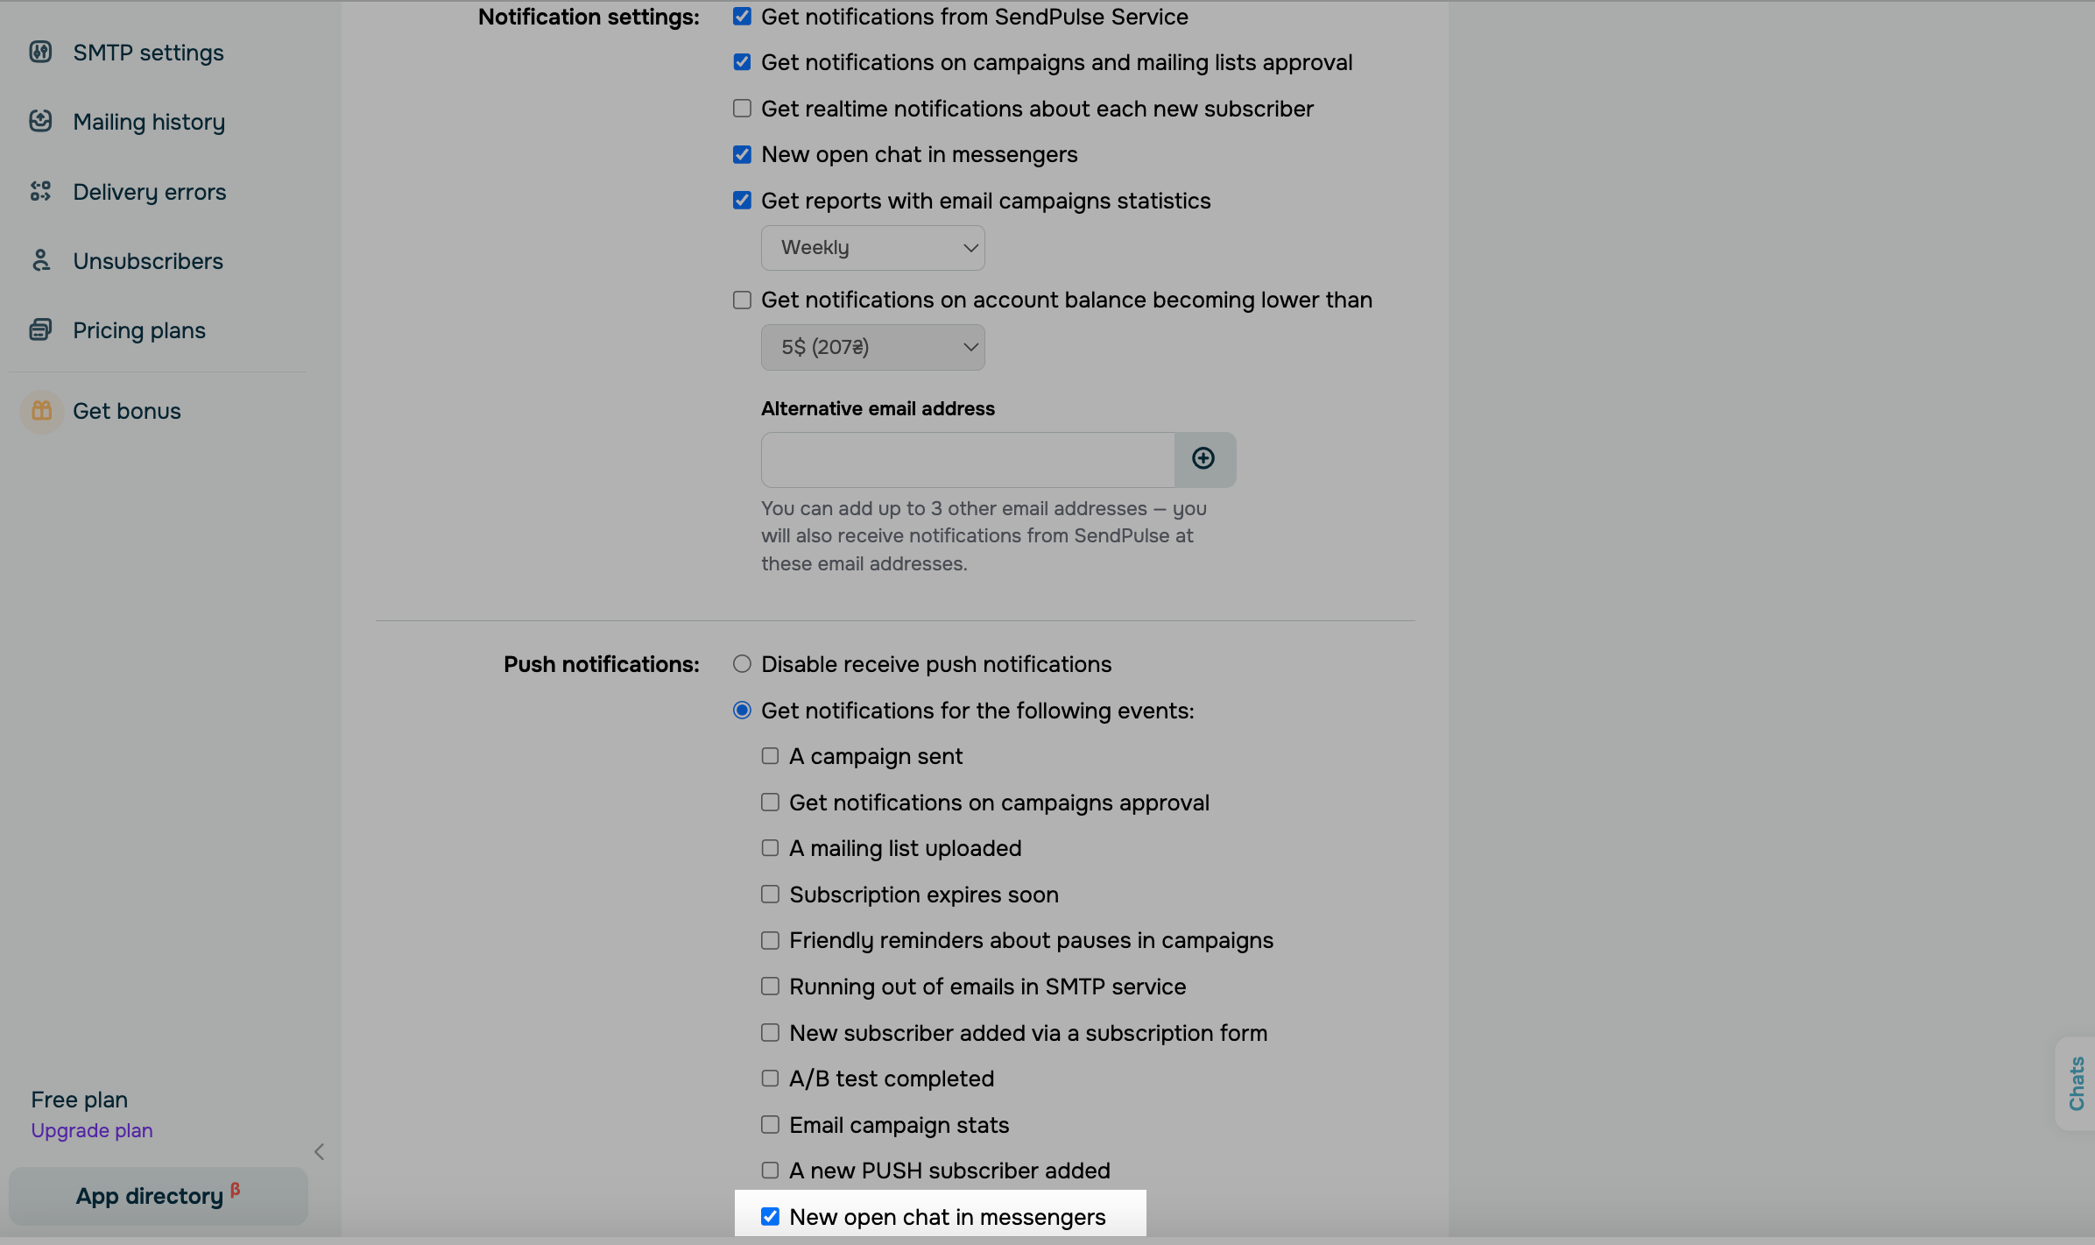
Task: Click the Alternative email address input field
Action: 967,459
